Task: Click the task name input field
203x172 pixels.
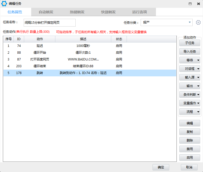Action: point(49,23)
